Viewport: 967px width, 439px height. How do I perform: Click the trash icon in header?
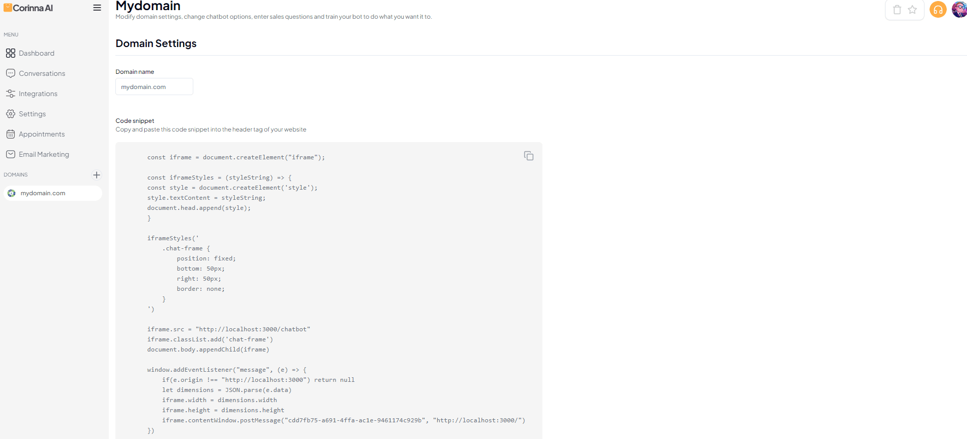coord(897,10)
